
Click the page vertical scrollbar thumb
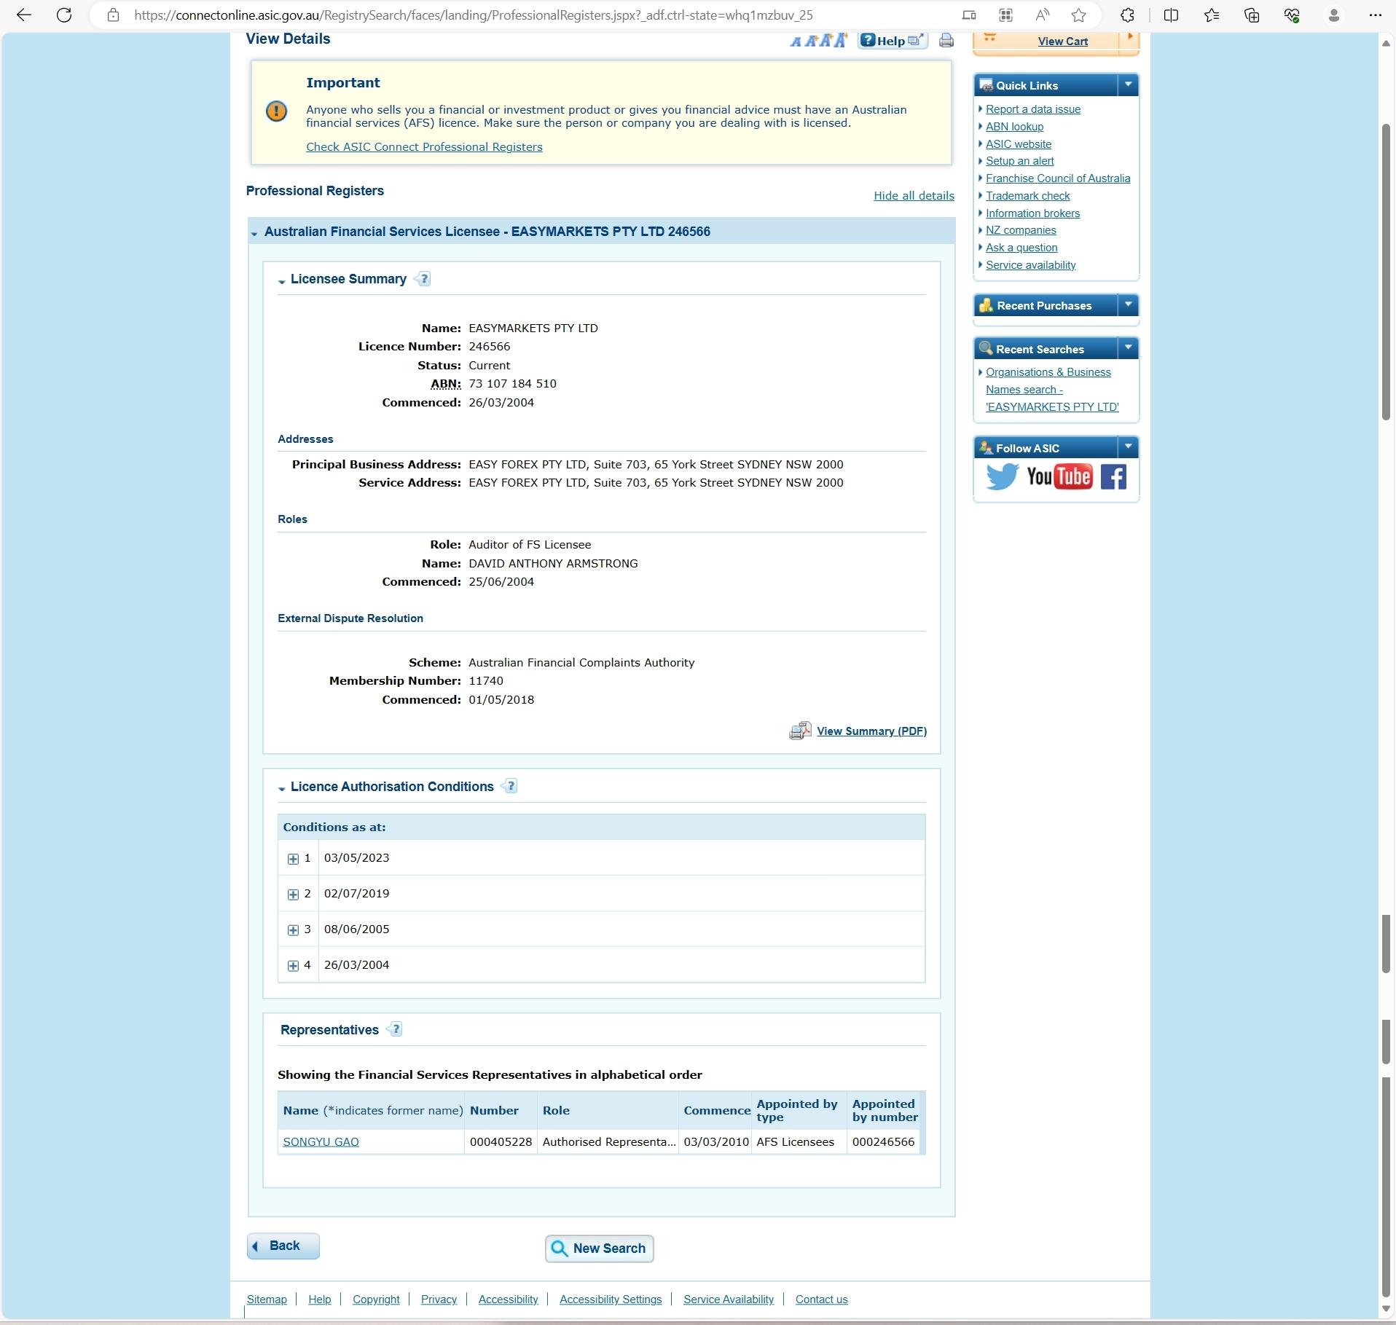click(1386, 272)
